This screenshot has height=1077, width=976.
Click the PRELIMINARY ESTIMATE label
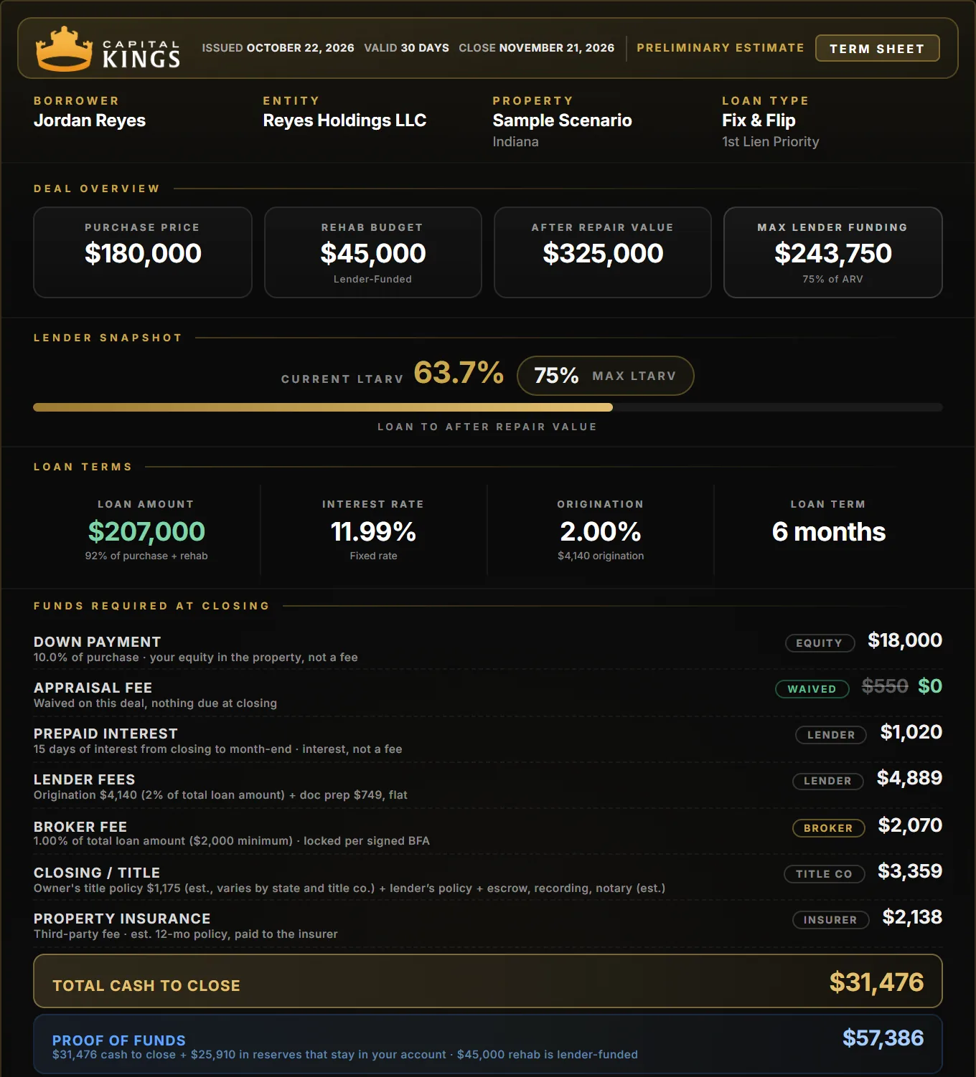[x=721, y=47]
